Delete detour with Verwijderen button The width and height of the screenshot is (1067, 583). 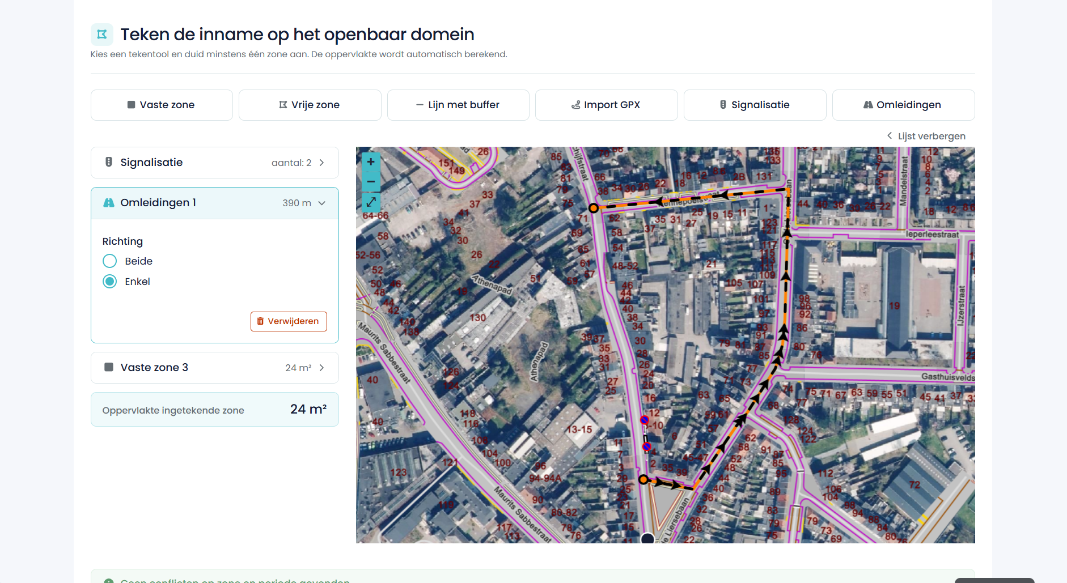click(x=289, y=321)
